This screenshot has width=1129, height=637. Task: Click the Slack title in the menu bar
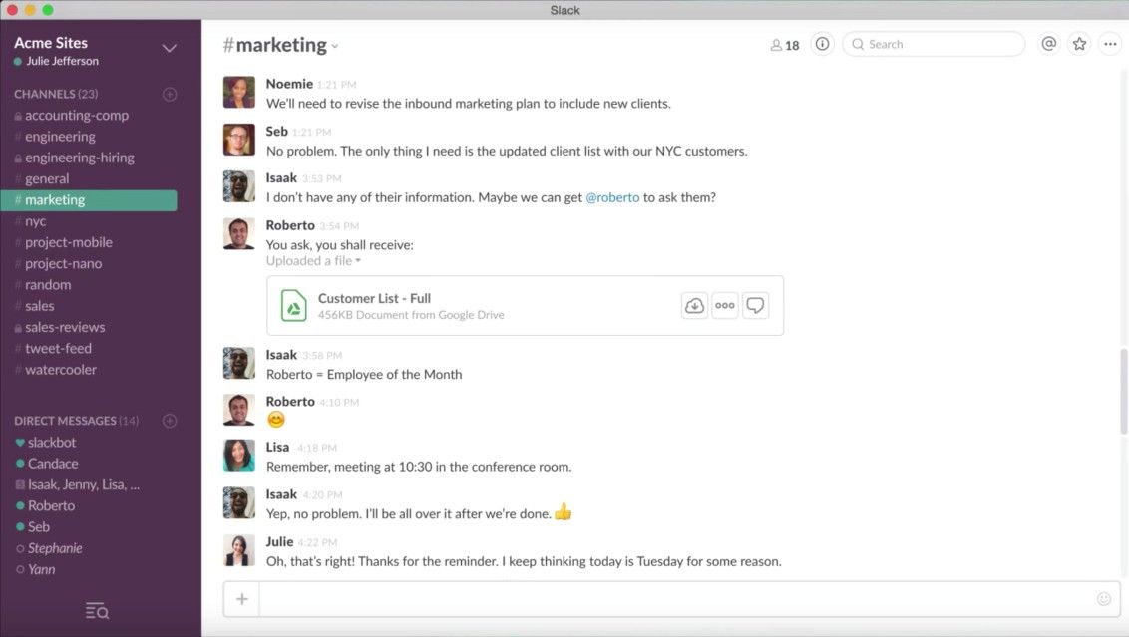564,9
